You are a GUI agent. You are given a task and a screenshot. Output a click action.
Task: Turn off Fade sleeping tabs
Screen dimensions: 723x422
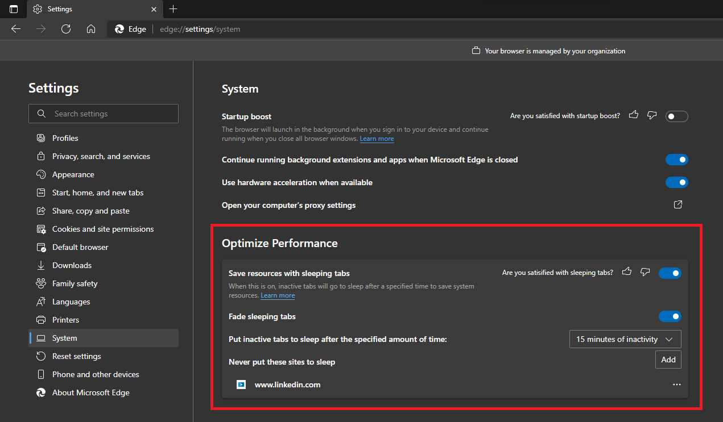670,316
